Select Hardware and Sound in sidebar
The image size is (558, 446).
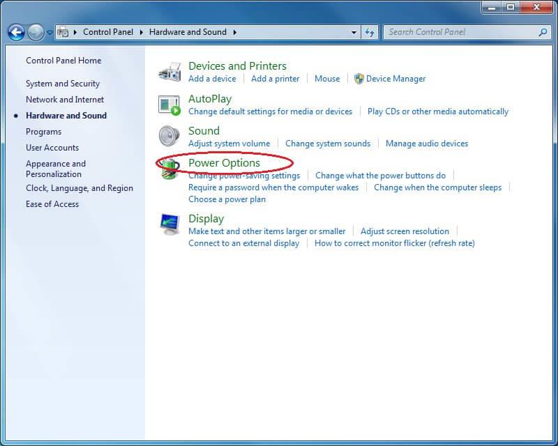(66, 116)
